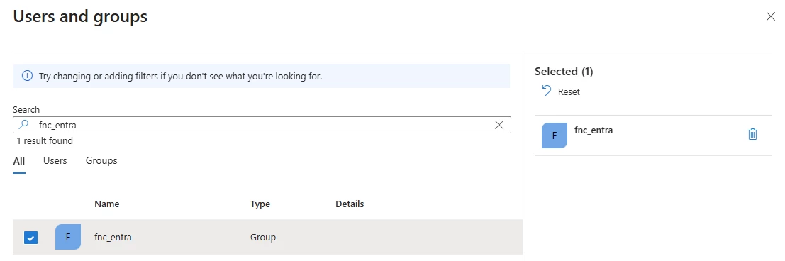The width and height of the screenshot is (785, 261).
Task: Click the Search field label
Action: click(26, 109)
